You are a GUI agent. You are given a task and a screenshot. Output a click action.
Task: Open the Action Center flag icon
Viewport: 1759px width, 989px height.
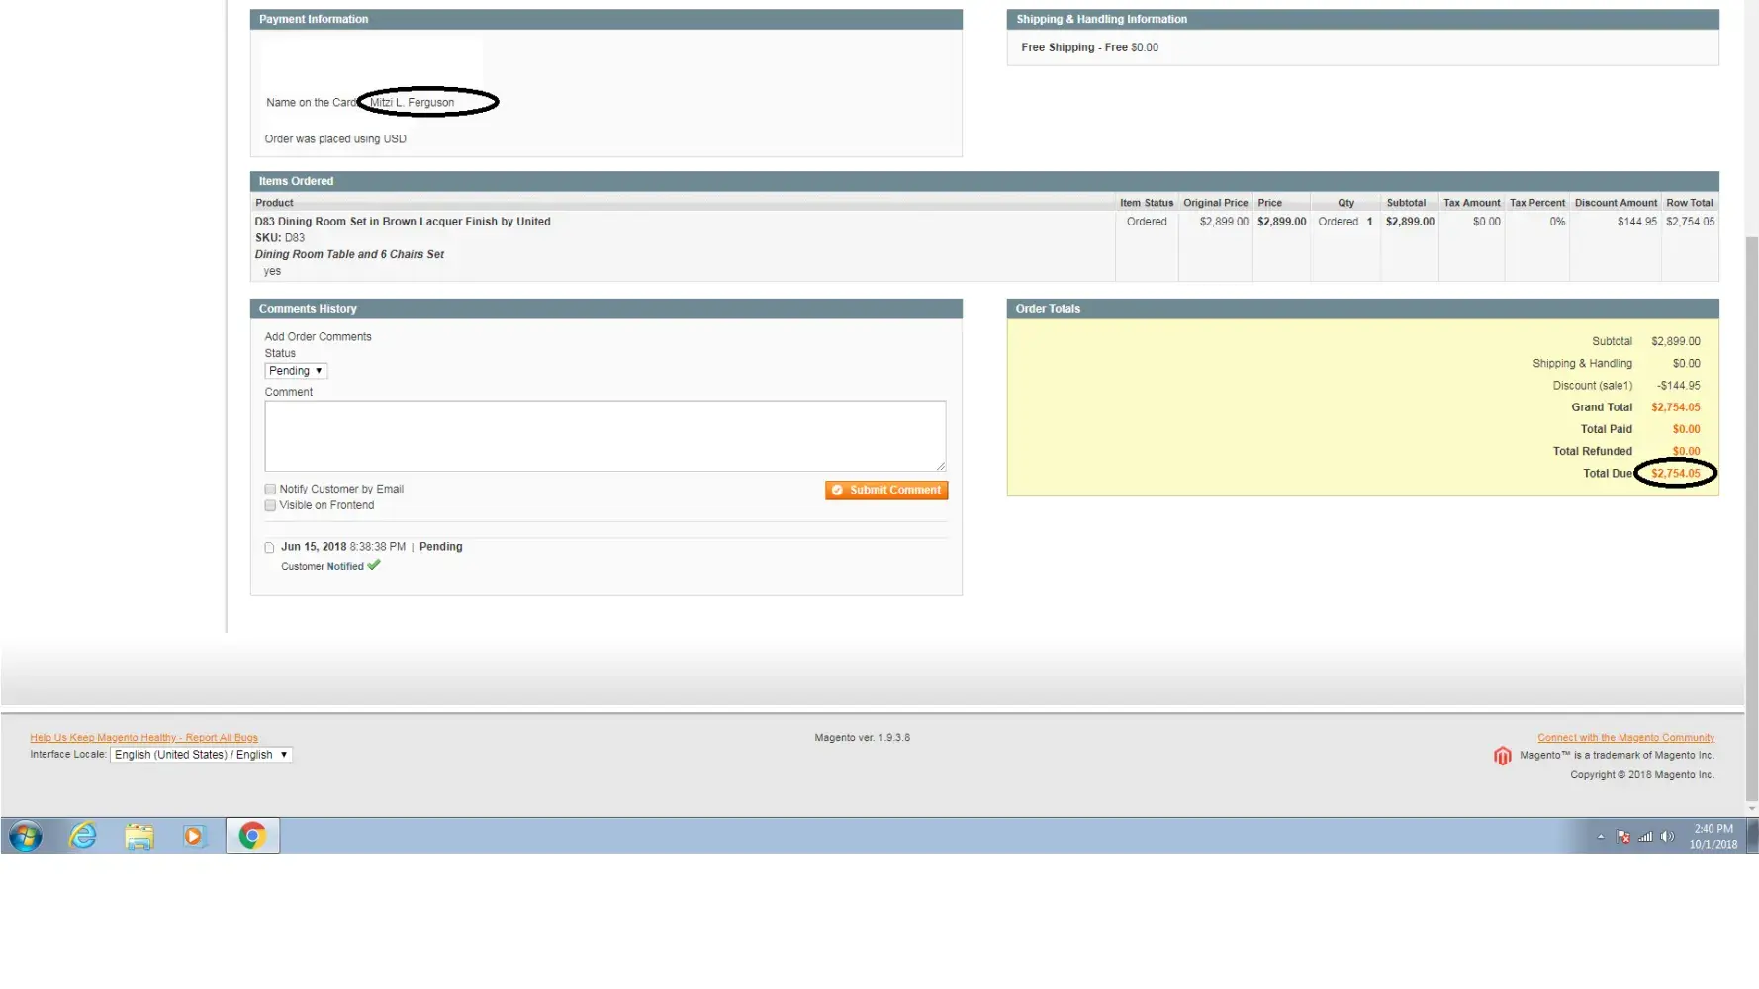1623,837
